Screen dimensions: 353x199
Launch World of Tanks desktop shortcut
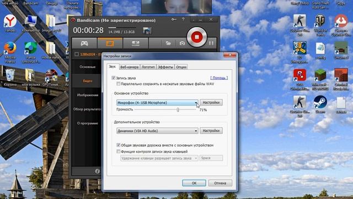tap(320, 25)
